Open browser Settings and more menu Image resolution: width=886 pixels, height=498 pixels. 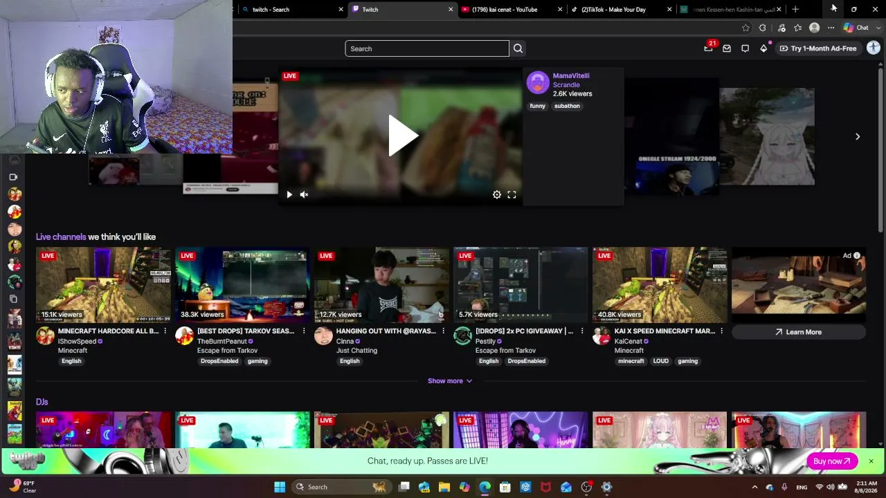(831, 28)
